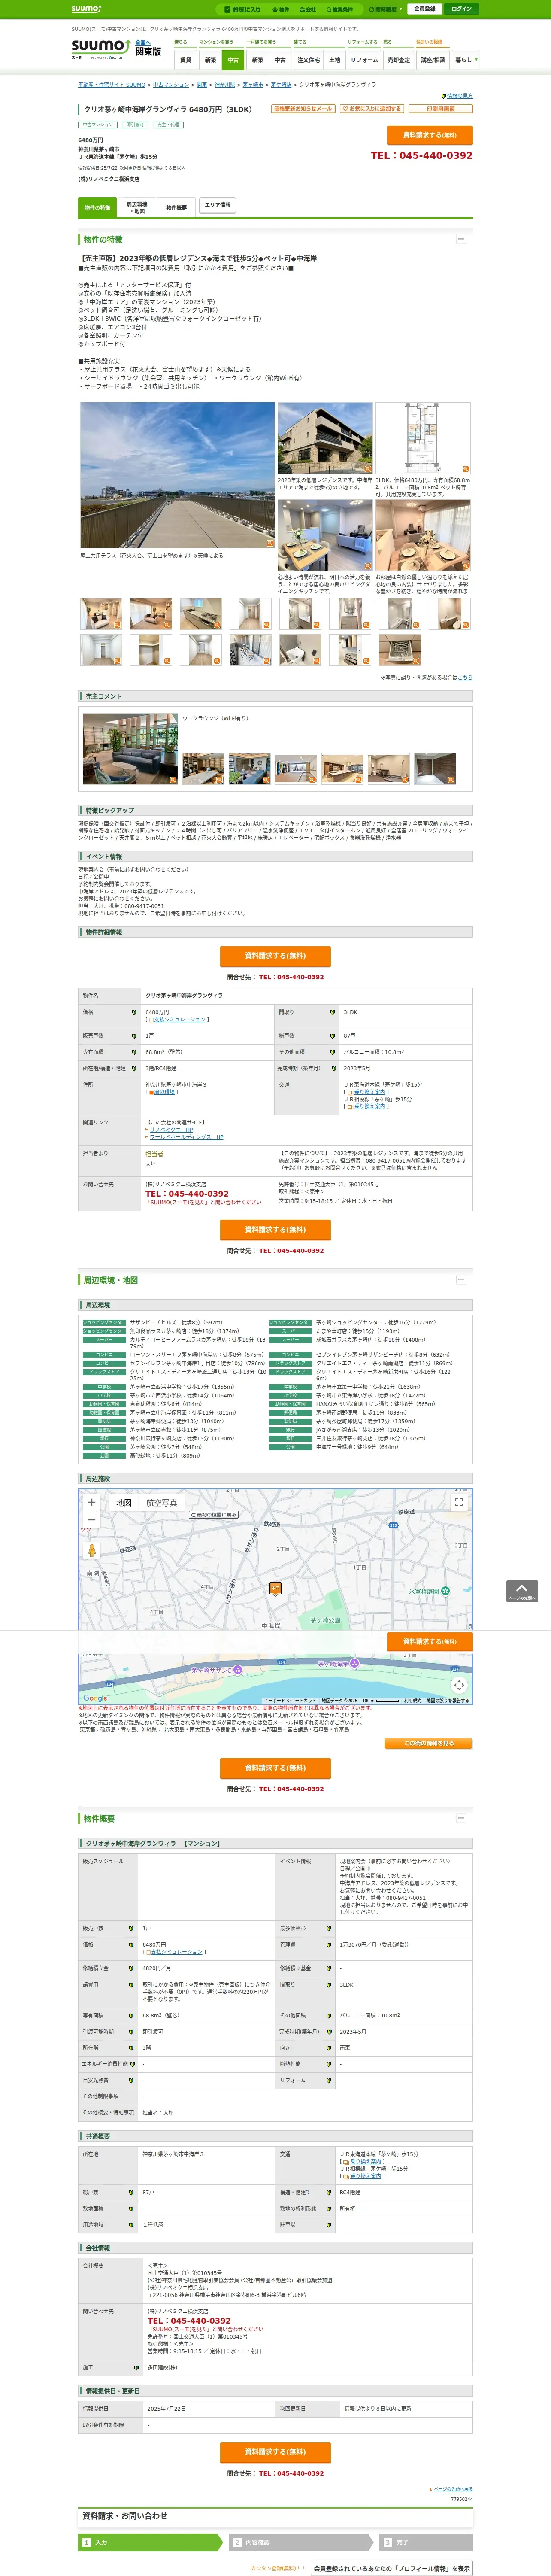This screenshot has width=551, height=2576.
Task: Click the 諸費用 help icon
Action: point(131,1984)
